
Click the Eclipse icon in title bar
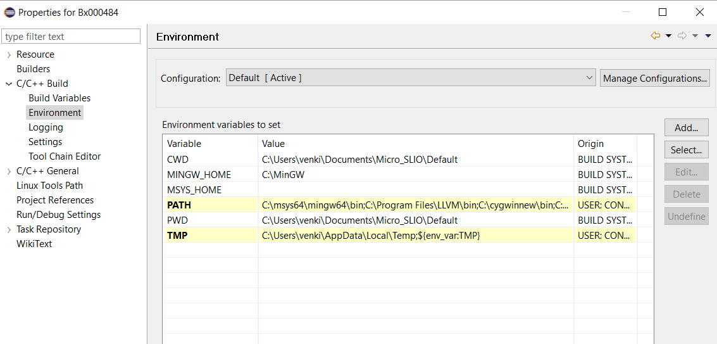coord(9,12)
